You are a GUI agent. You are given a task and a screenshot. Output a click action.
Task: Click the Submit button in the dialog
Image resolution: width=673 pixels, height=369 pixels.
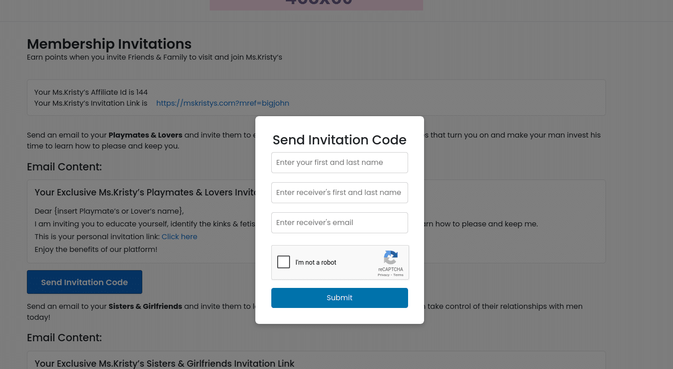click(x=340, y=298)
